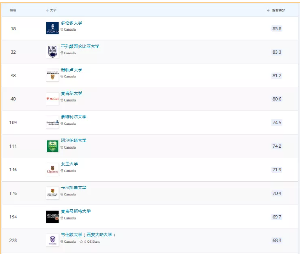The width and height of the screenshot is (303, 257).
Task: Click the Université de Montréal logo
Action: pyautogui.click(x=52, y=122)
